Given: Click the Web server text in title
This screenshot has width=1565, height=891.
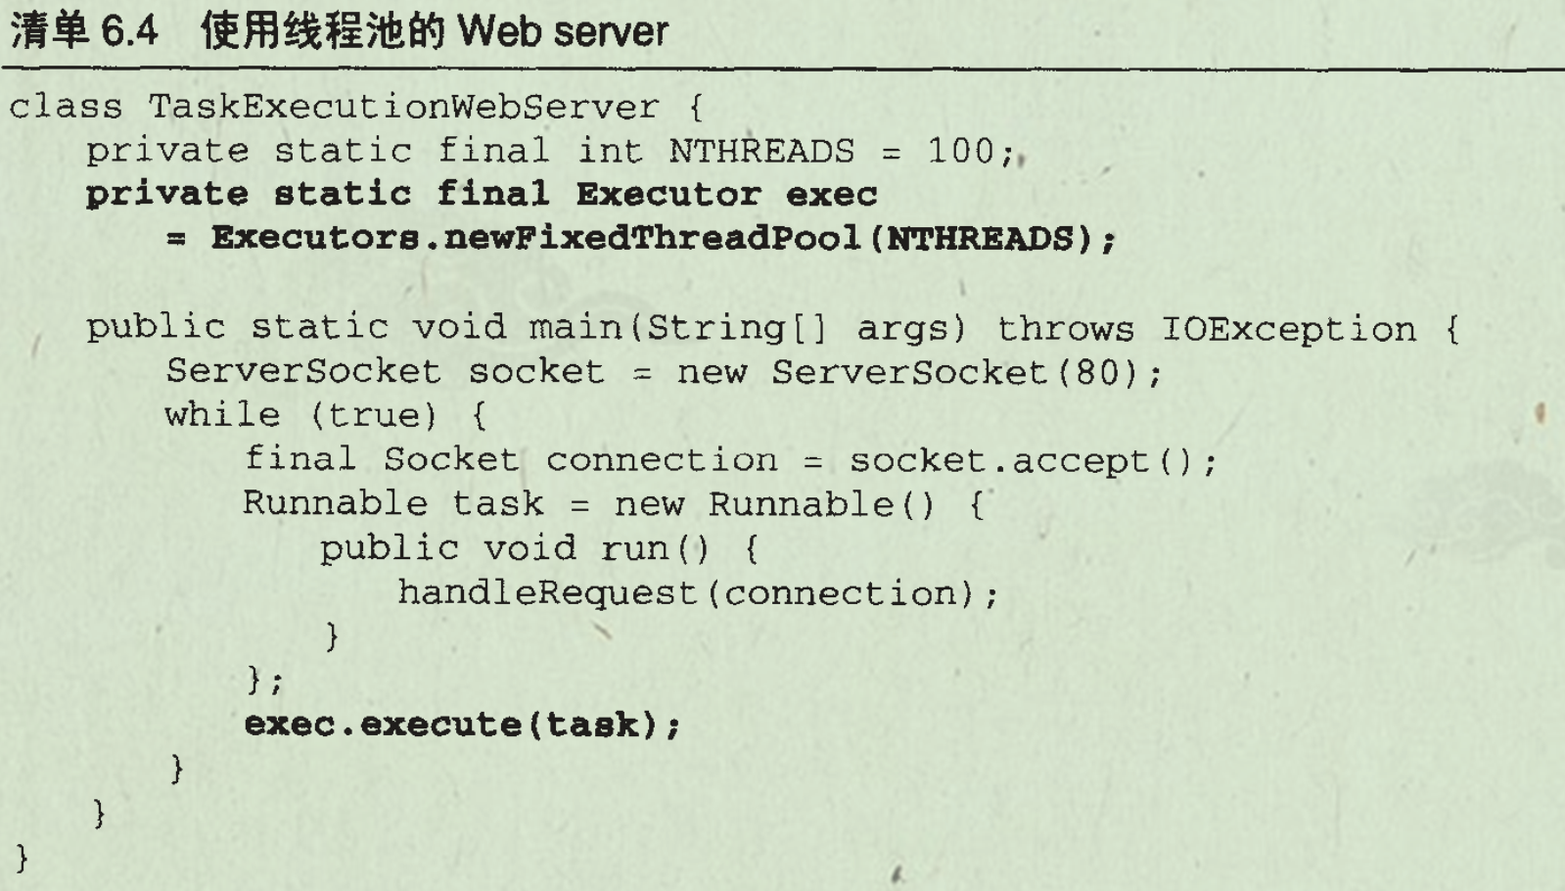Looking at the screenshot, I should point(563,31).
